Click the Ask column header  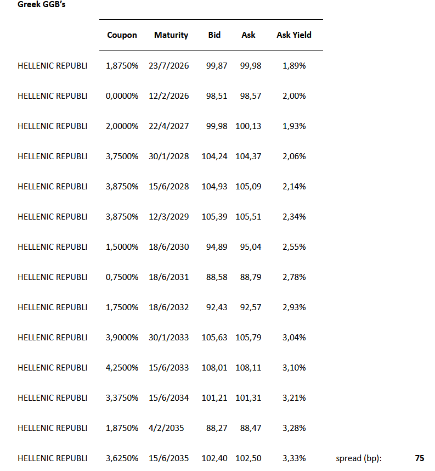248,35
